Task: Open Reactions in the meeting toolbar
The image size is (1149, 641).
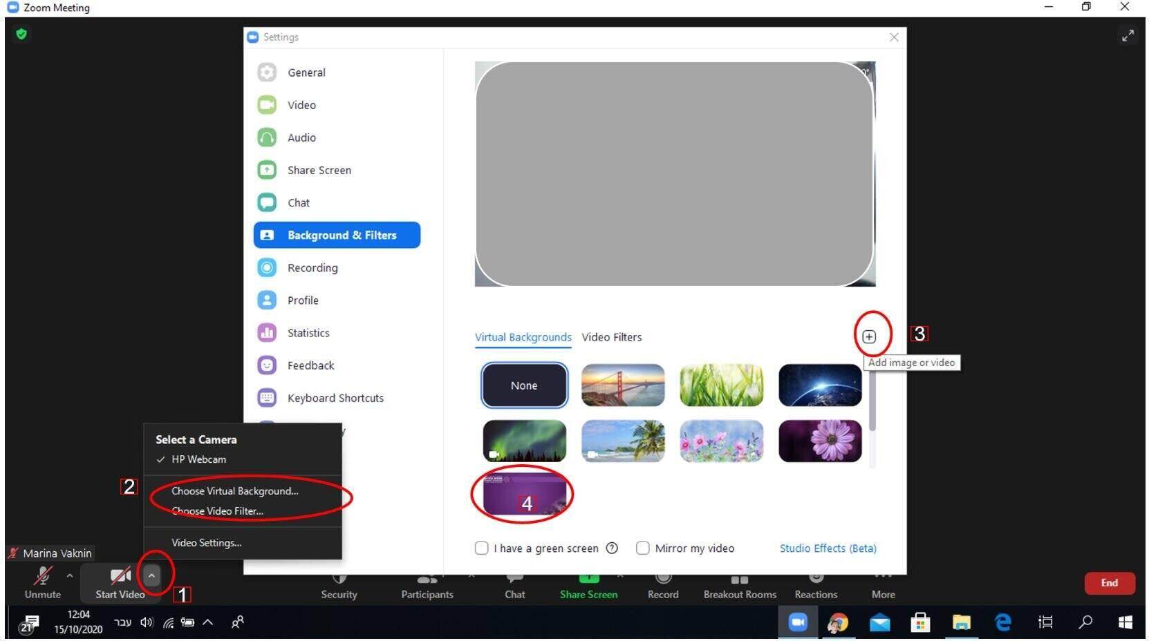Action: pyautogui.click(x=816, y=586)
